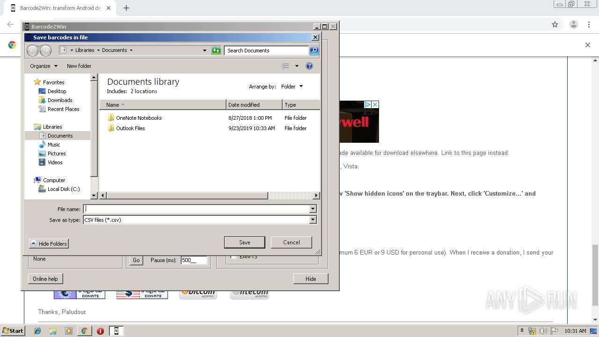Click the Internet Explorer taskbar icon
This screenshot has height=337, width=599.
pyautogui.click(x=37, y=331)
